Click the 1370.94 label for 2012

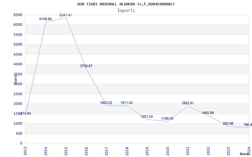pyautogui.click(x=25, y=114)
